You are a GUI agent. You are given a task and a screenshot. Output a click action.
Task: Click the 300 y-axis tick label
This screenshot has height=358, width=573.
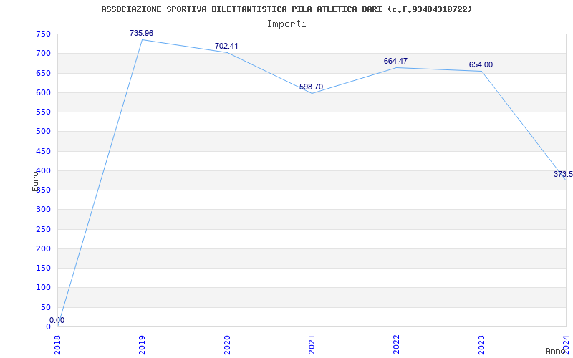pos(43,210)
